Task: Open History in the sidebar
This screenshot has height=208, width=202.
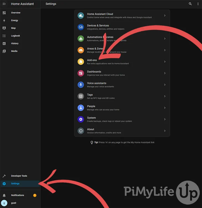Action: click(15, 44)
